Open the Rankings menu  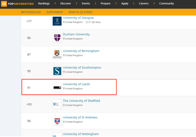coord(44,4)
